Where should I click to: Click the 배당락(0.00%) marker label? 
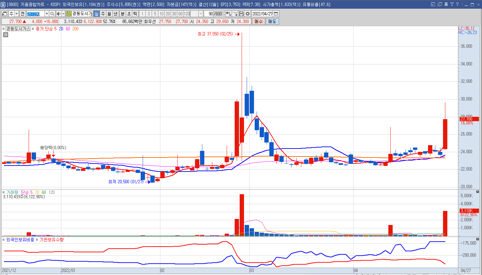53,148
